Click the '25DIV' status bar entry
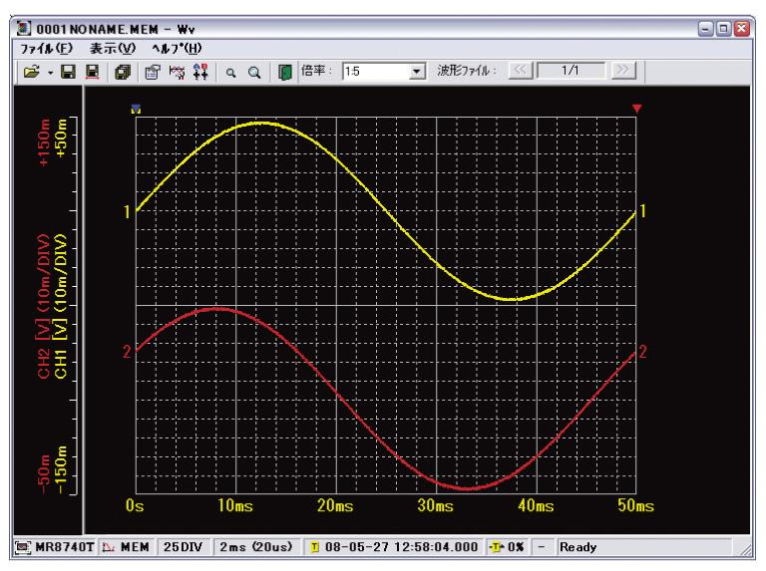Screen dimensions: 766x571 pos(183,547)
